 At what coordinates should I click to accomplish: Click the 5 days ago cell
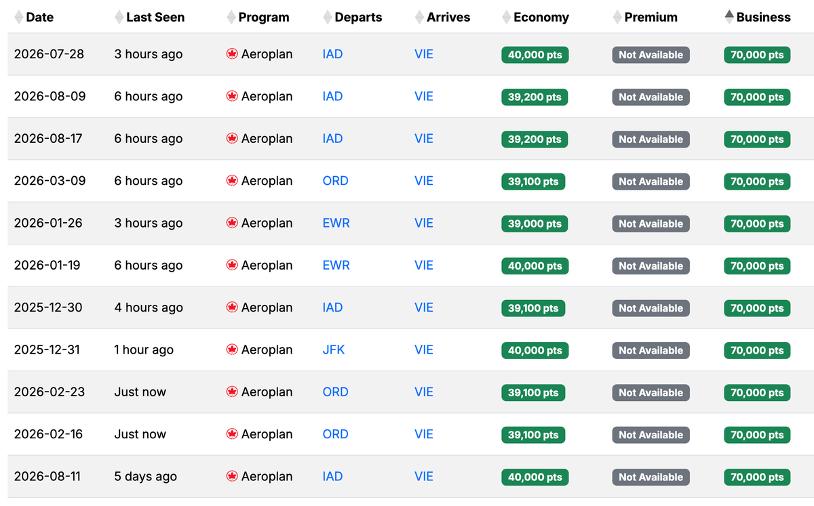point(145,477)
